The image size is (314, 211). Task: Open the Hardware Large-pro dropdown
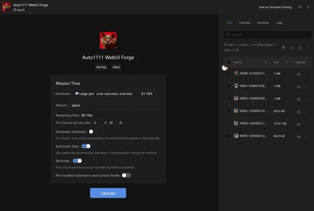(117, 94)
